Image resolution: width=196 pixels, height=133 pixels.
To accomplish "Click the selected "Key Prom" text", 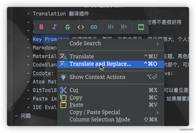I will pos(45,39).
